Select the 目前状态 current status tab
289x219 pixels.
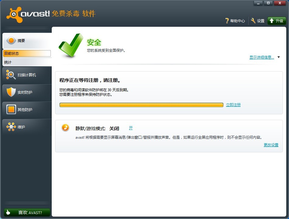(27, 54)
